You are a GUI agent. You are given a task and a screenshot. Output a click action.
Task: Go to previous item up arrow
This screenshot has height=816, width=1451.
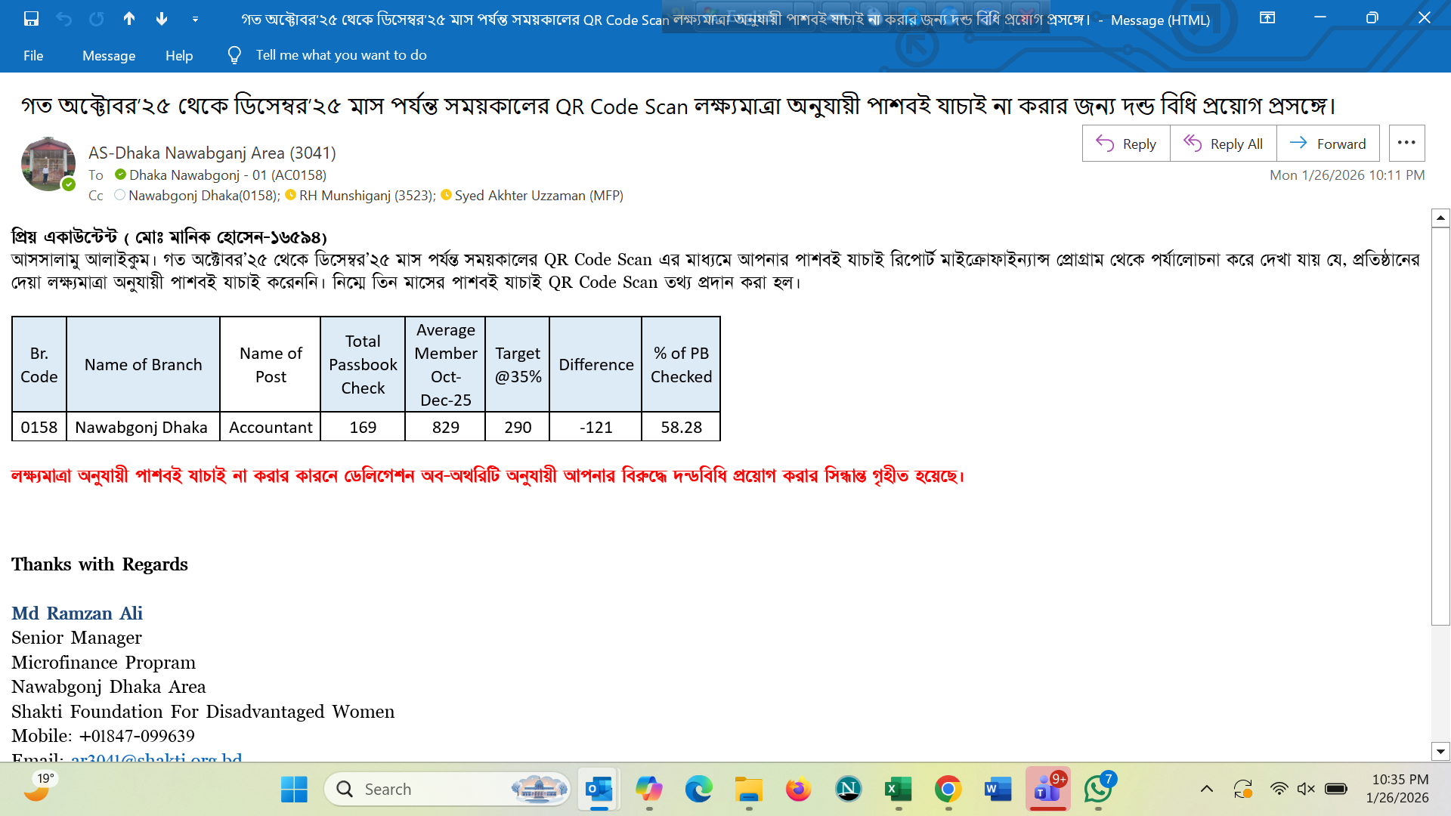(x=129, y=19)
